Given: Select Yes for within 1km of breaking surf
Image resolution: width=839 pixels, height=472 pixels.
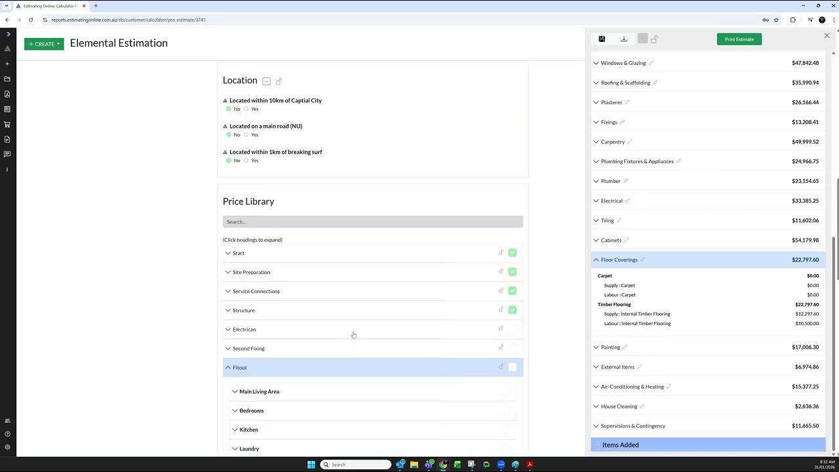Looking at the screenshot, I should (246, 160).
